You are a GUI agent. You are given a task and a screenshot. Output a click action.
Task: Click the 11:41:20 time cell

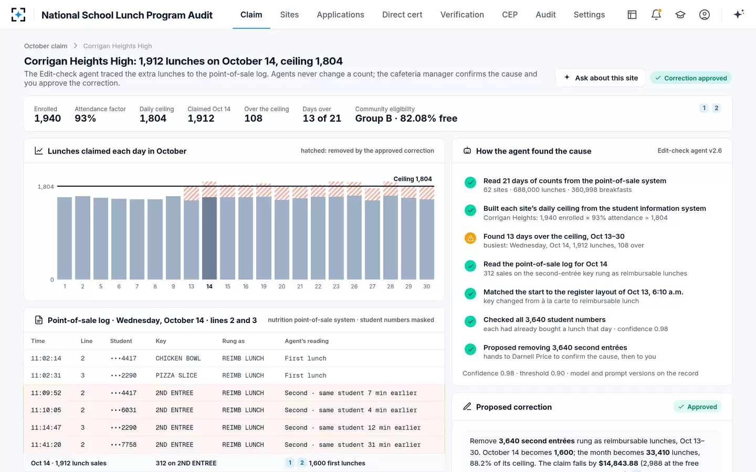tap(46, 445)
